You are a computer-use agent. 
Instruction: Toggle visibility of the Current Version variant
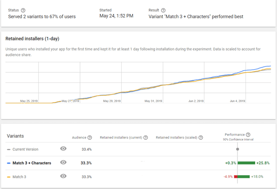click(x=63, y=149)
